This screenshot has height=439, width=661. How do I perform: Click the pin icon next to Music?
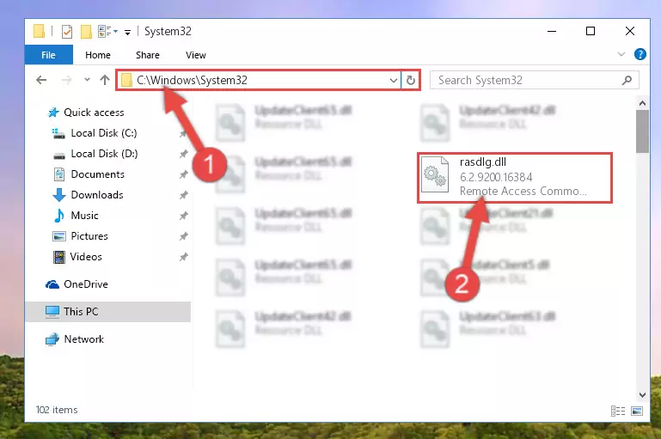(x=183, y=216)
